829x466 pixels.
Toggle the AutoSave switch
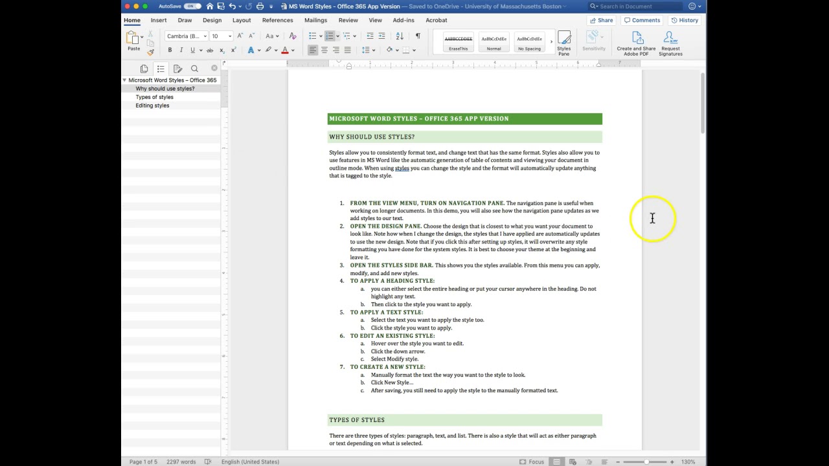192,6
